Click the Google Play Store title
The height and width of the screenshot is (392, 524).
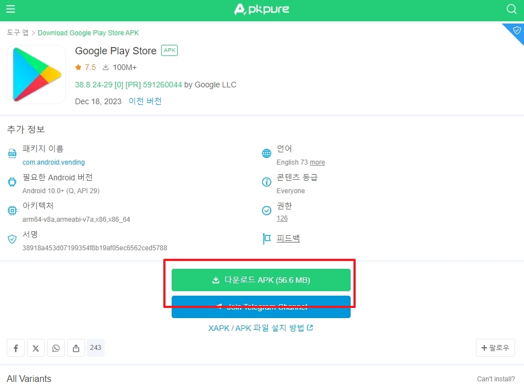tap(116, 51)
